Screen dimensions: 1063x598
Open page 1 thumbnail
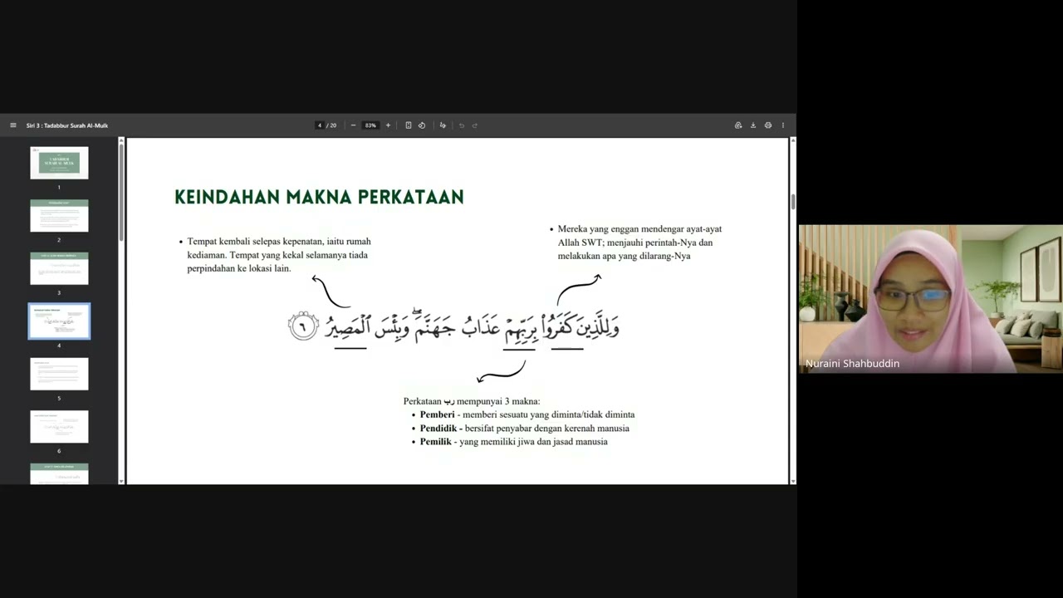[x=59, y=163]
